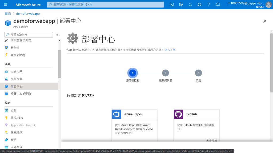Open the directory and subscription filter icon
This screenshot has width=273, height=153.
tap(181, 5)
